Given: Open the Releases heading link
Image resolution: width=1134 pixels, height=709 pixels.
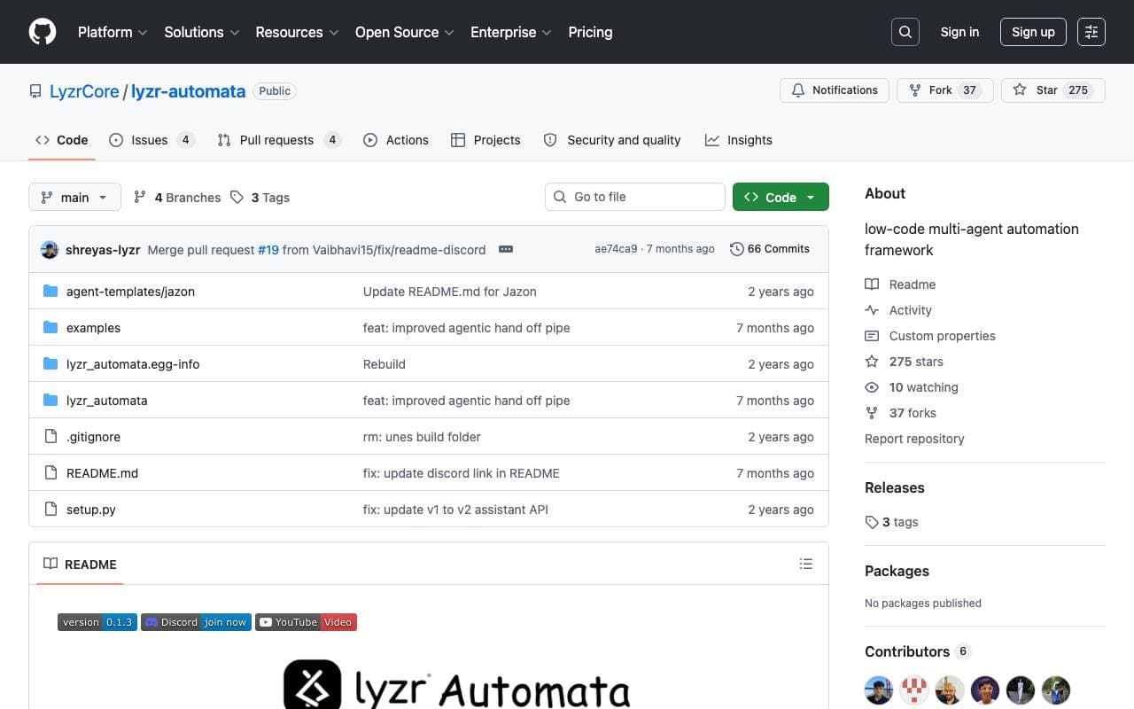Looking at the screenshot, I should pos(895,487).
